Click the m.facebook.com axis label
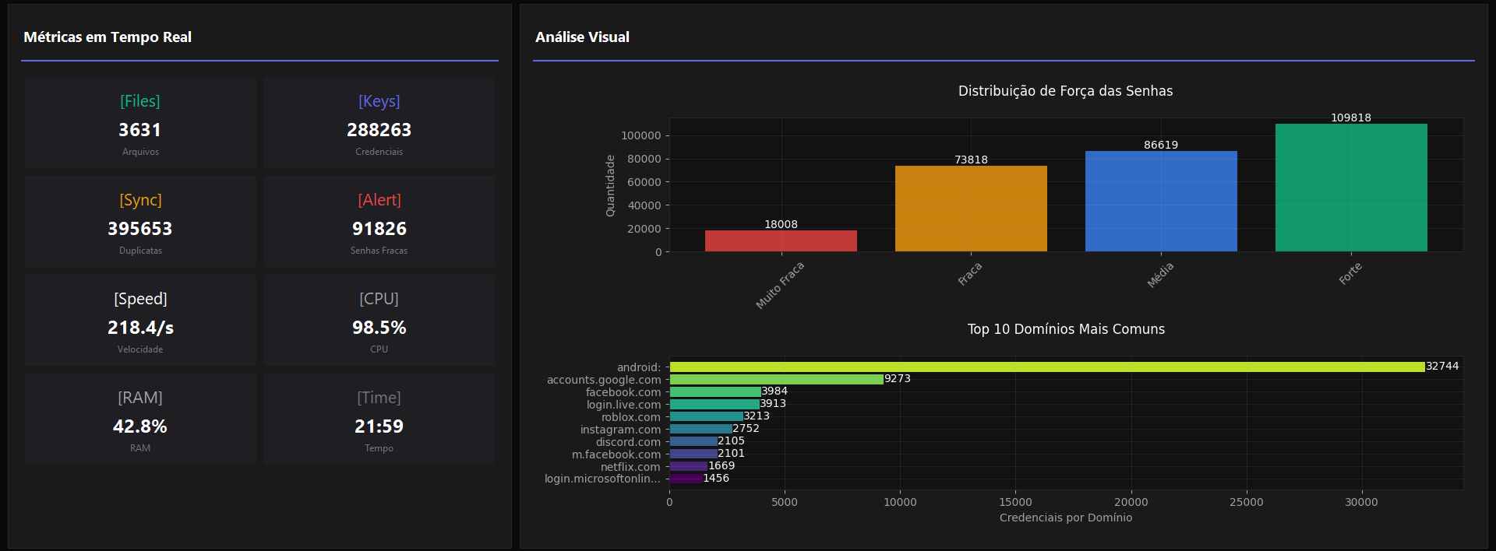 tap(616, 454)
